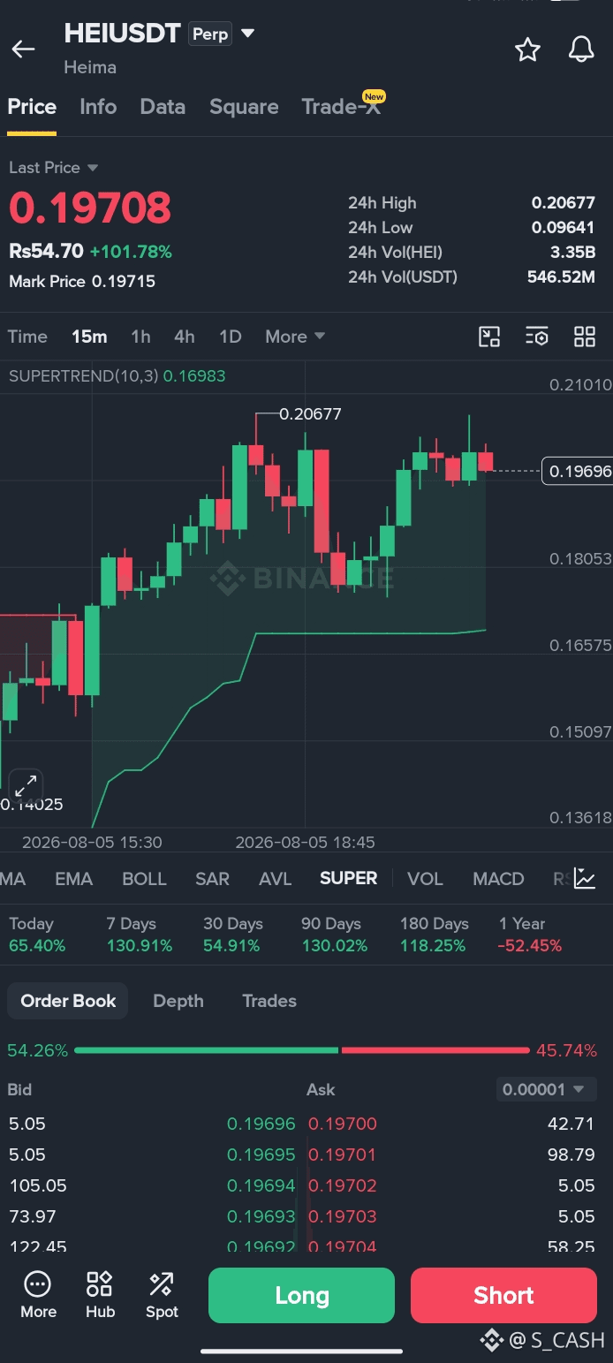This screenshot has height=1363, width=613.
Task: Add HEIUSDT to favorites with star
Action: [527, 49]
